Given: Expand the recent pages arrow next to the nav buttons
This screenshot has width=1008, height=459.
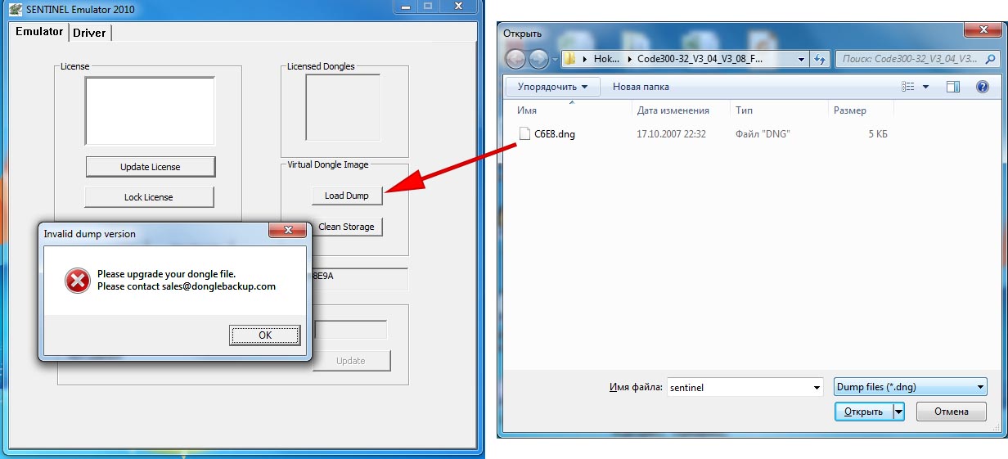Looking at the screenshot, I should tap(555, 60).
